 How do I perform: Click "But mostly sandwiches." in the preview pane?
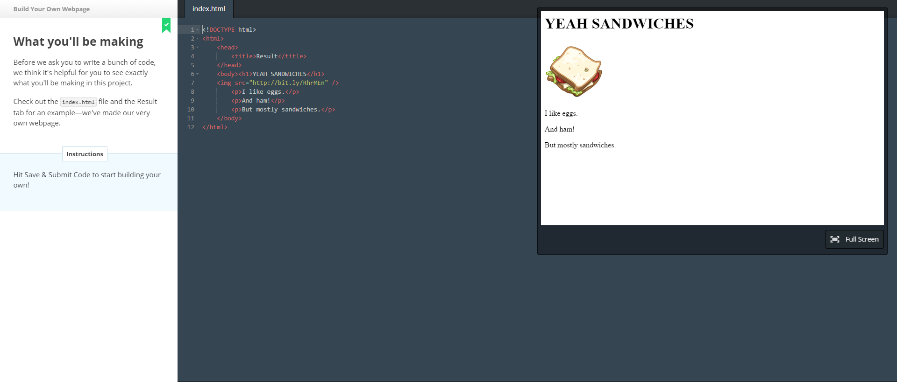point(580,145)
